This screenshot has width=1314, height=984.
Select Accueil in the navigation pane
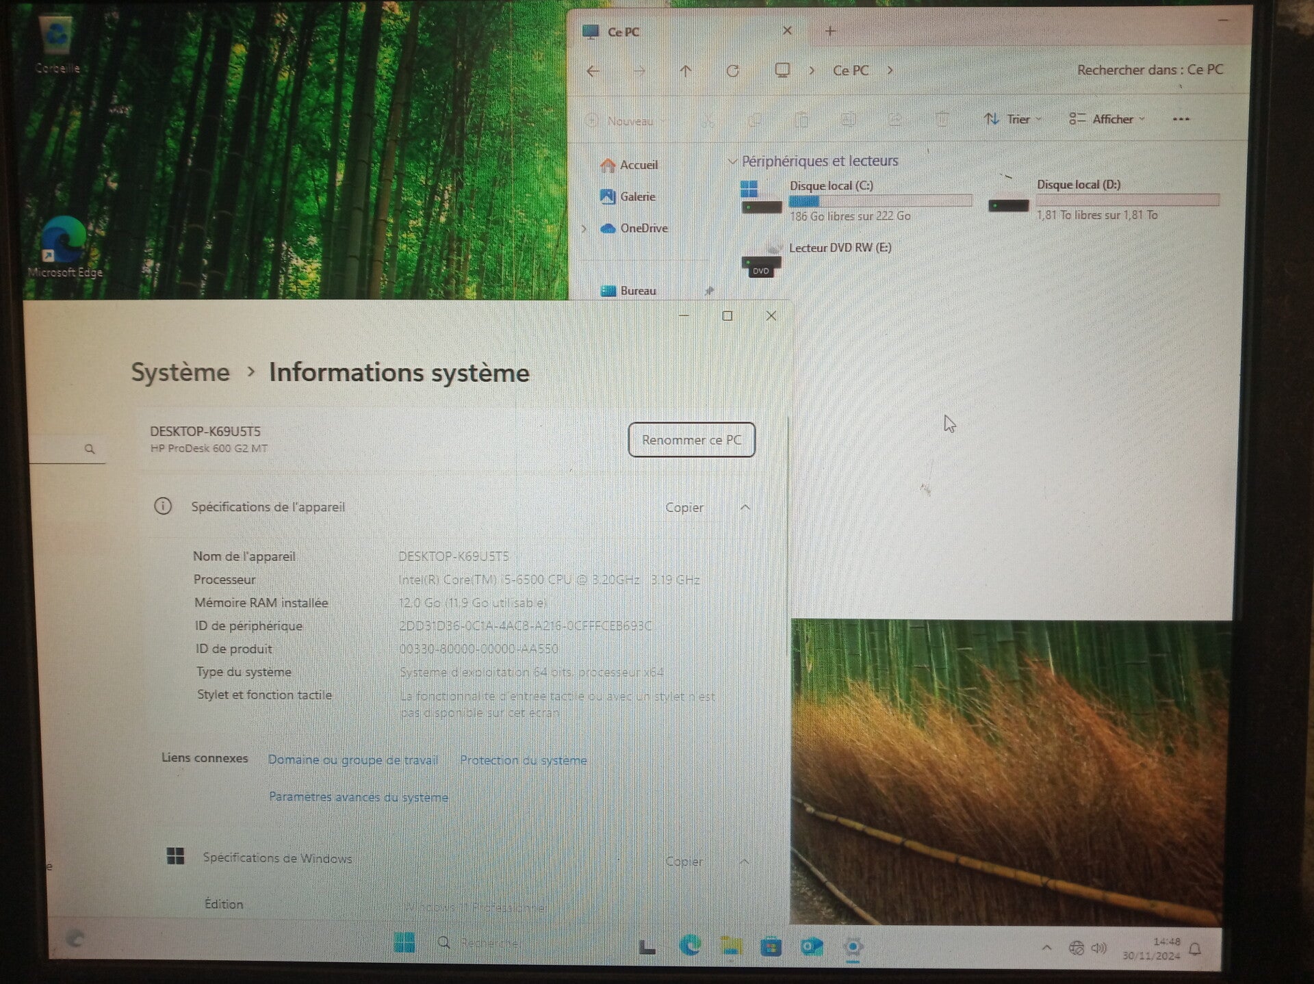coord(638,165)
